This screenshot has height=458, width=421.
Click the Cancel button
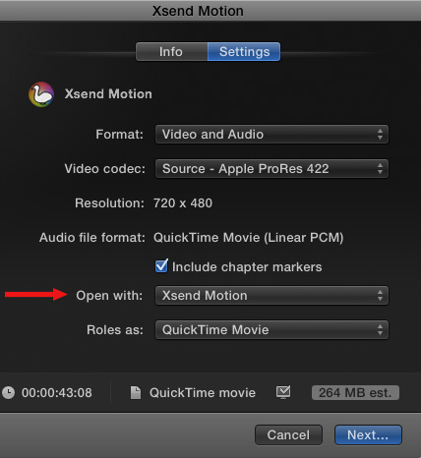(x=288, y=435)
